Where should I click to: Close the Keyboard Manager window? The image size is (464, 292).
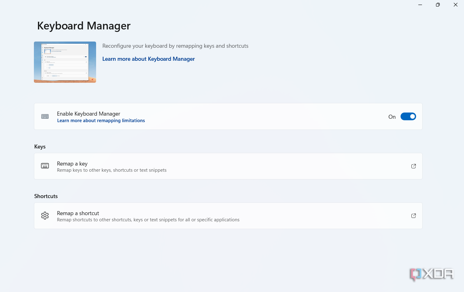click(456, 5)
